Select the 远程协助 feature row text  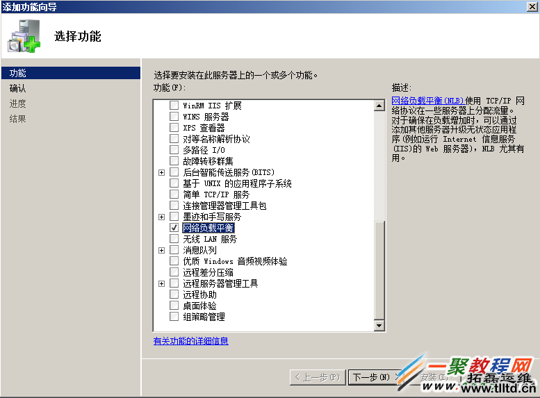pyautogui.click(x=199, y=295)
